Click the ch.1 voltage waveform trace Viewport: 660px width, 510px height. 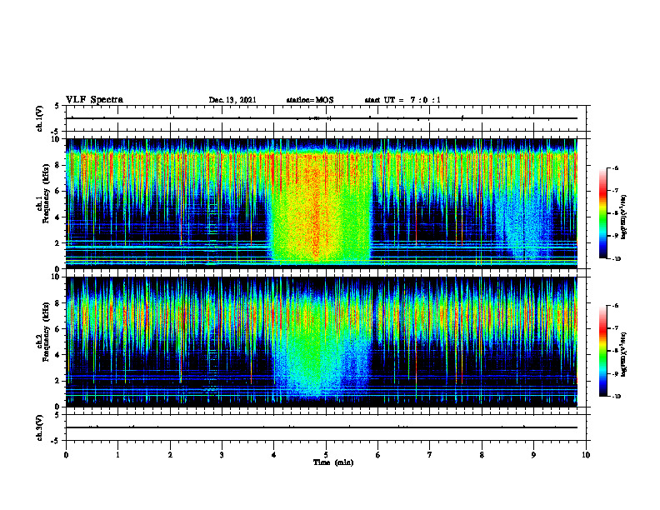[x=322, y=118]
